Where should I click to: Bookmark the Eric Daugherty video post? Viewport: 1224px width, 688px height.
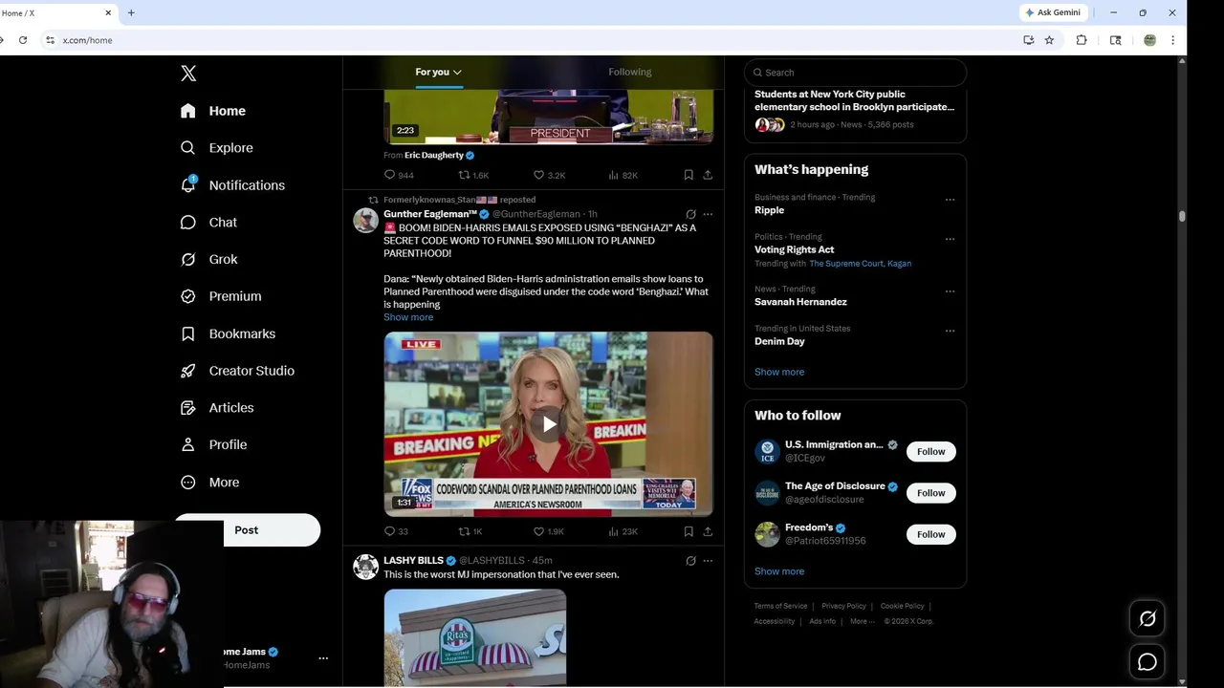688,175
